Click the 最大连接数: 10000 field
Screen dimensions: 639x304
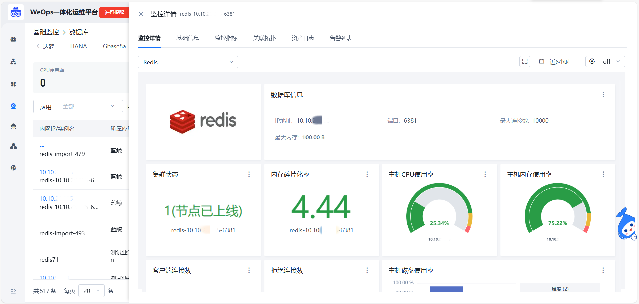click(524, 121)
